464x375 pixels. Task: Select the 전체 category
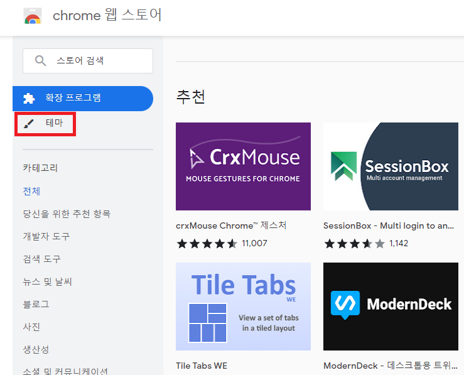click(31, 191)
